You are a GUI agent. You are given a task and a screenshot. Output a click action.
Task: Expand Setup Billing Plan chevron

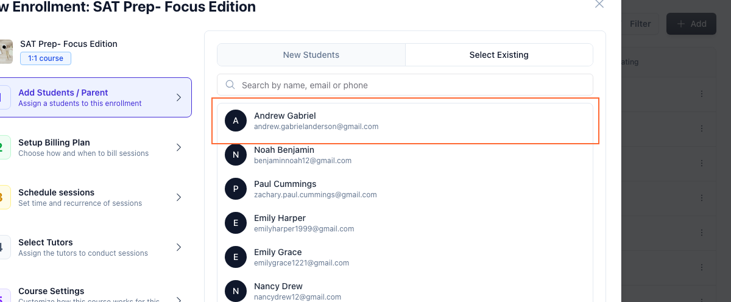point(178,147)
